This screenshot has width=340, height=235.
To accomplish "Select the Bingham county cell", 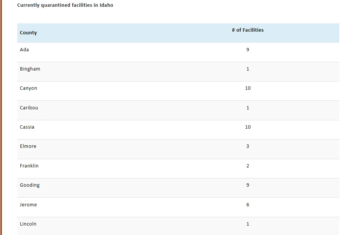I will pyautogui.click(x=30, y=69).
